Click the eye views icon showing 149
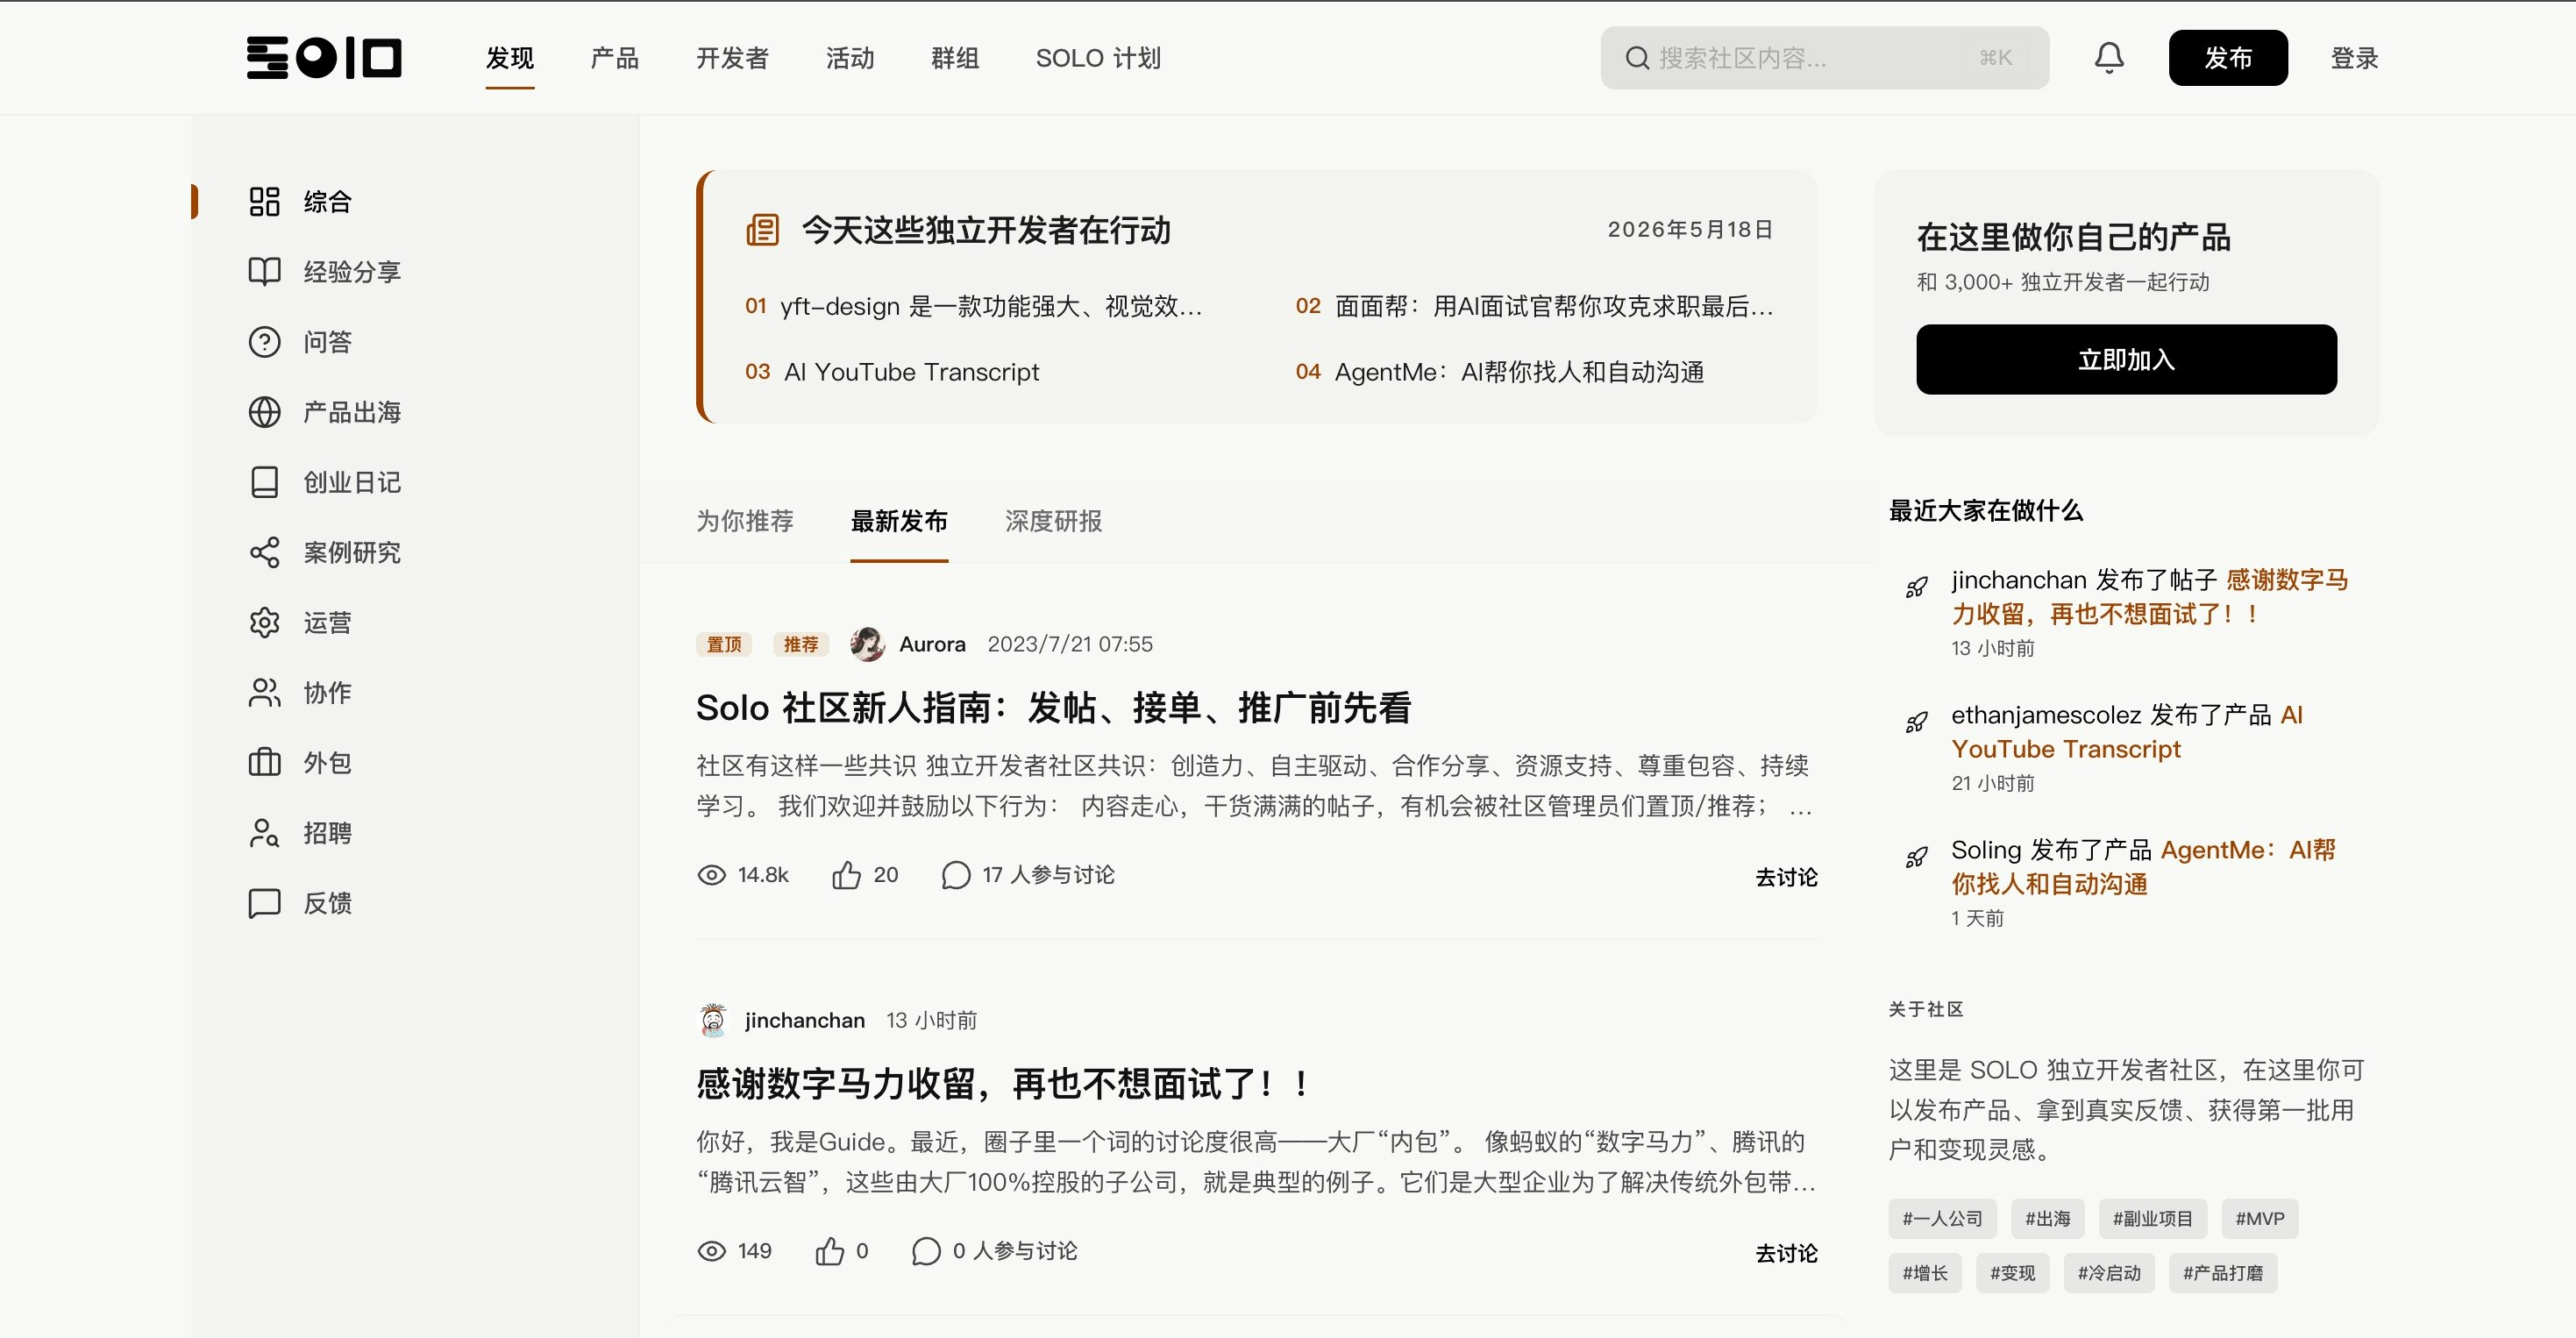The height and width of the screenshot is (1338, 2576). [x=711, y=1251]
